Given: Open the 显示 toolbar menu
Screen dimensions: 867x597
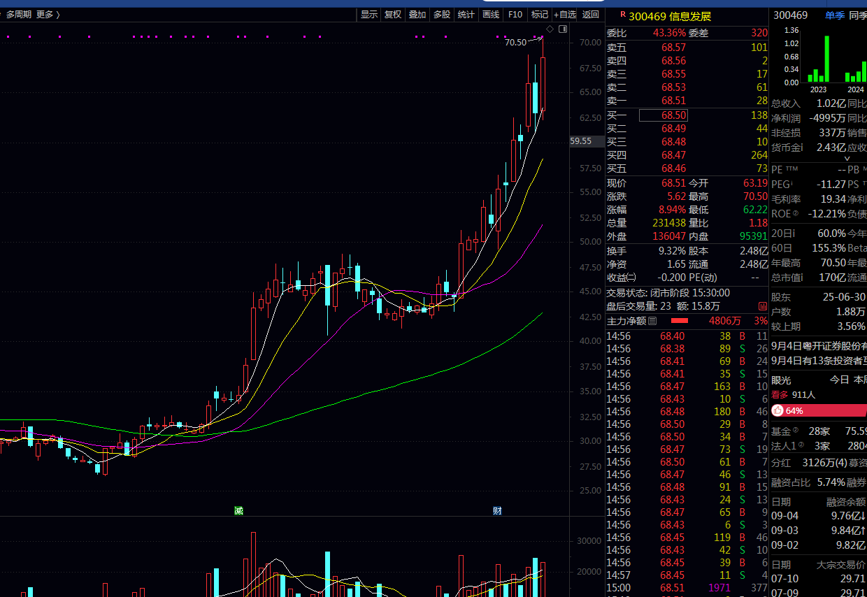Looking at the screenshot, I should coord(369,15).
